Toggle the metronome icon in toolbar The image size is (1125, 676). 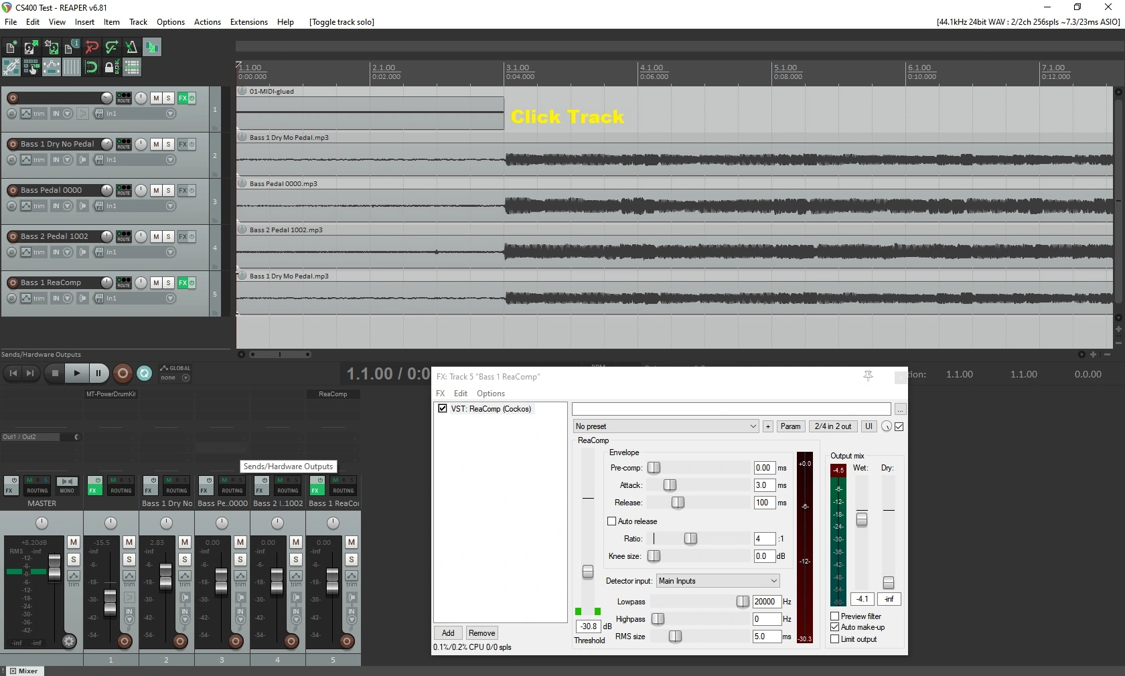(132, 47)
